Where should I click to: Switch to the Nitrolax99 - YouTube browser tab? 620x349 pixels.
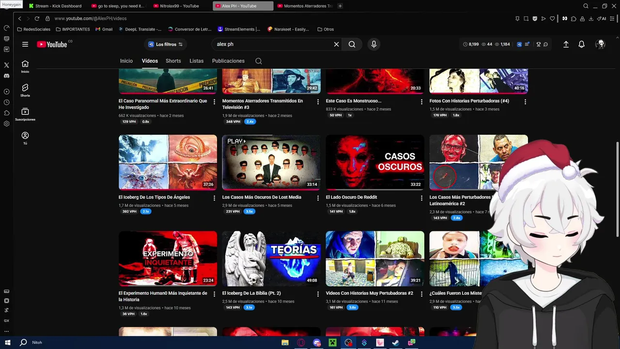point(180,6)
